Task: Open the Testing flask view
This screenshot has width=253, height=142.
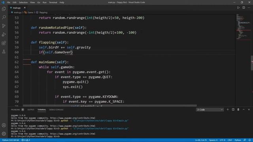Action: 4,52
